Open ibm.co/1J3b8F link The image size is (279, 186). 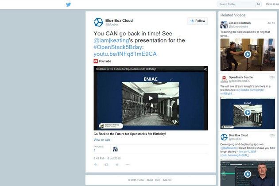tap(247, 151)
